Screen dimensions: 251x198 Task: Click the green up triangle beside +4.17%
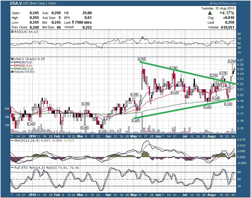[x=210, y=13]
